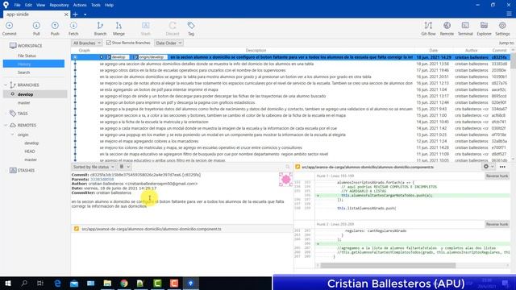Select the master local branch

click(23, 102)
